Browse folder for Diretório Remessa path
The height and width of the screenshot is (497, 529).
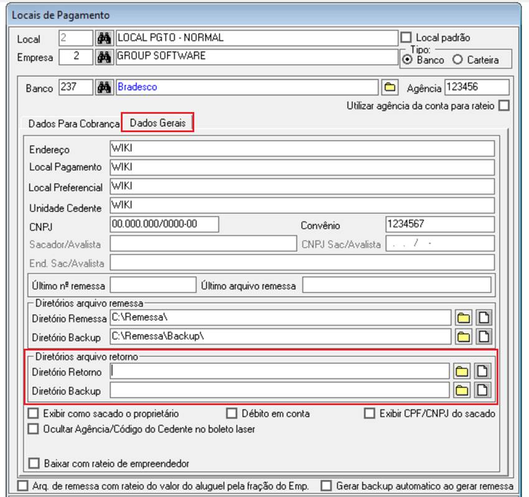pyautogui.click(x=464, y=318)
